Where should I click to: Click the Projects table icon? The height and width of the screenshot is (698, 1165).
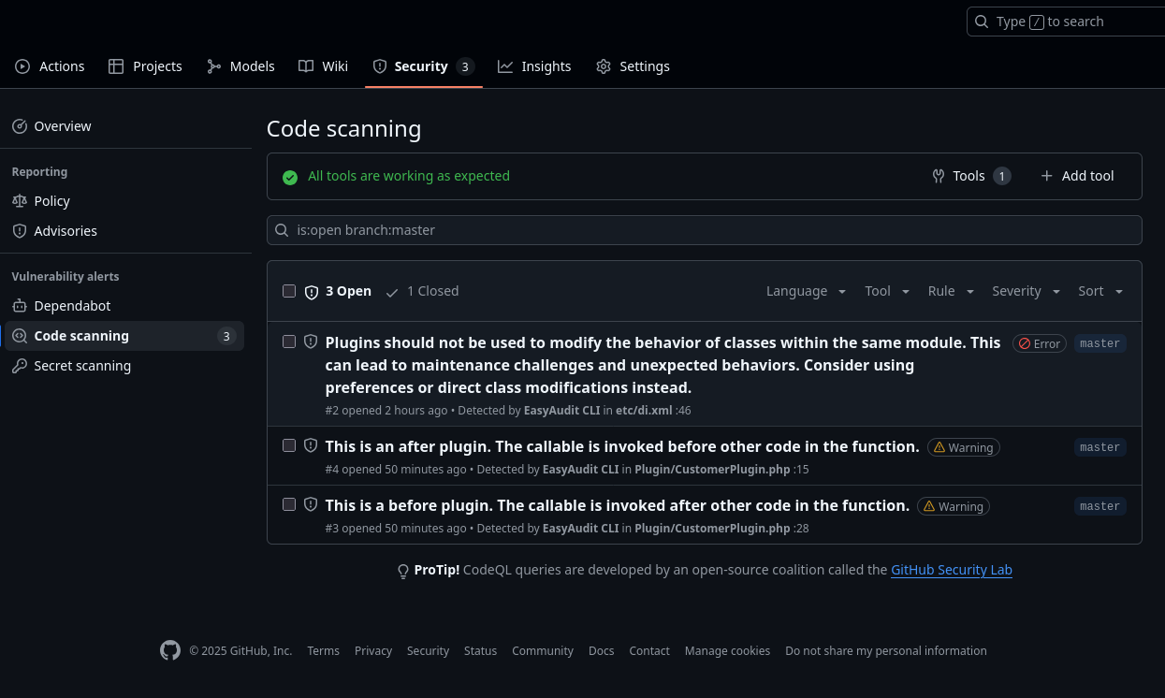tap(116, 66)
